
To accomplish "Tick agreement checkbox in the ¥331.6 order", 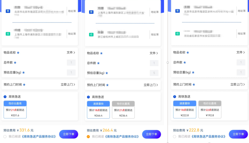I will (5, 137).
